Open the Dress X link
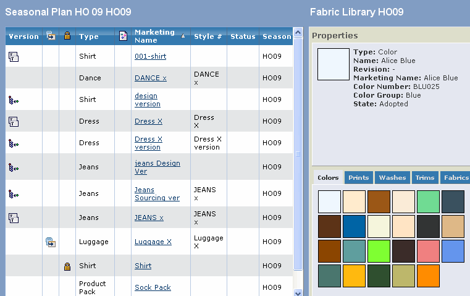The width and height of the screenshot is (470, 296). tap(148, 121)
